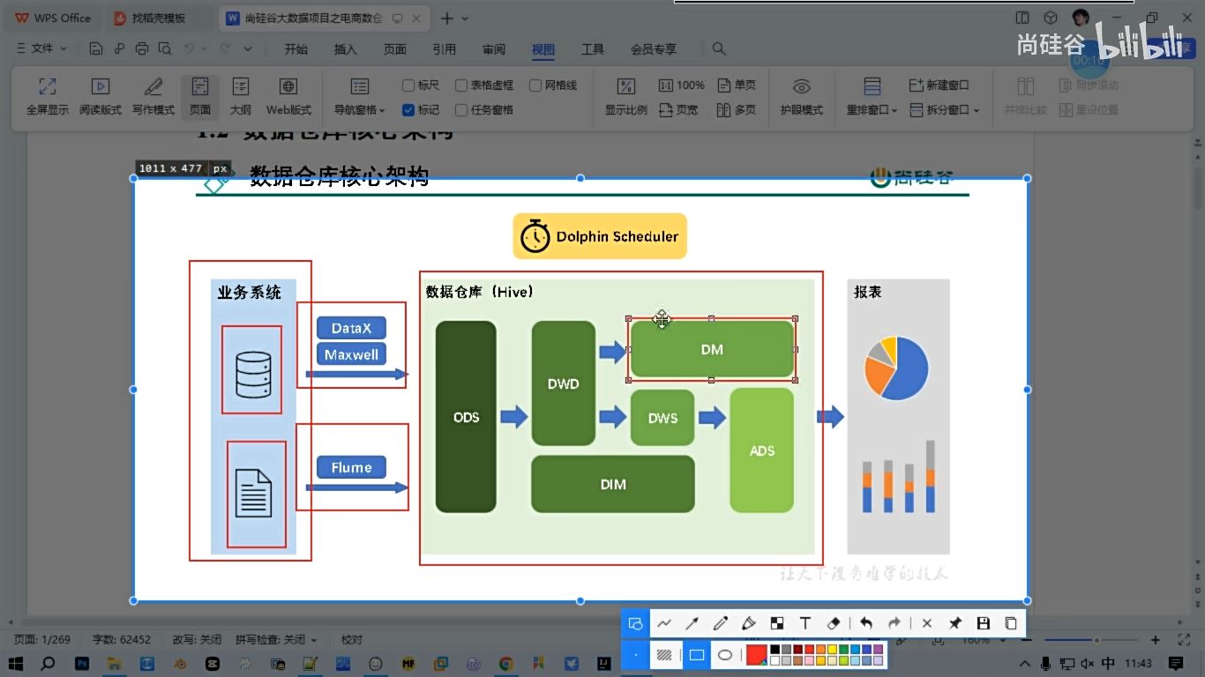The image size is (1205, 677).
Task: Choose the rectangle outline shape option
Action: 697,655
